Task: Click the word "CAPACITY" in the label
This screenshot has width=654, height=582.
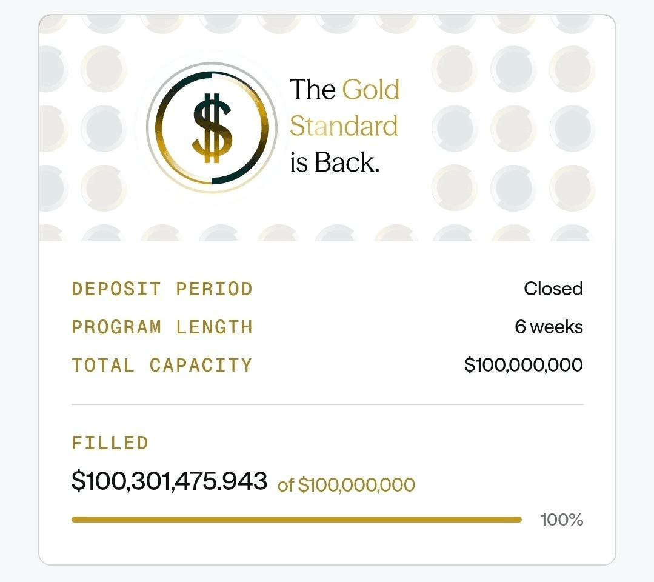Action: click(x=201, y=366)
